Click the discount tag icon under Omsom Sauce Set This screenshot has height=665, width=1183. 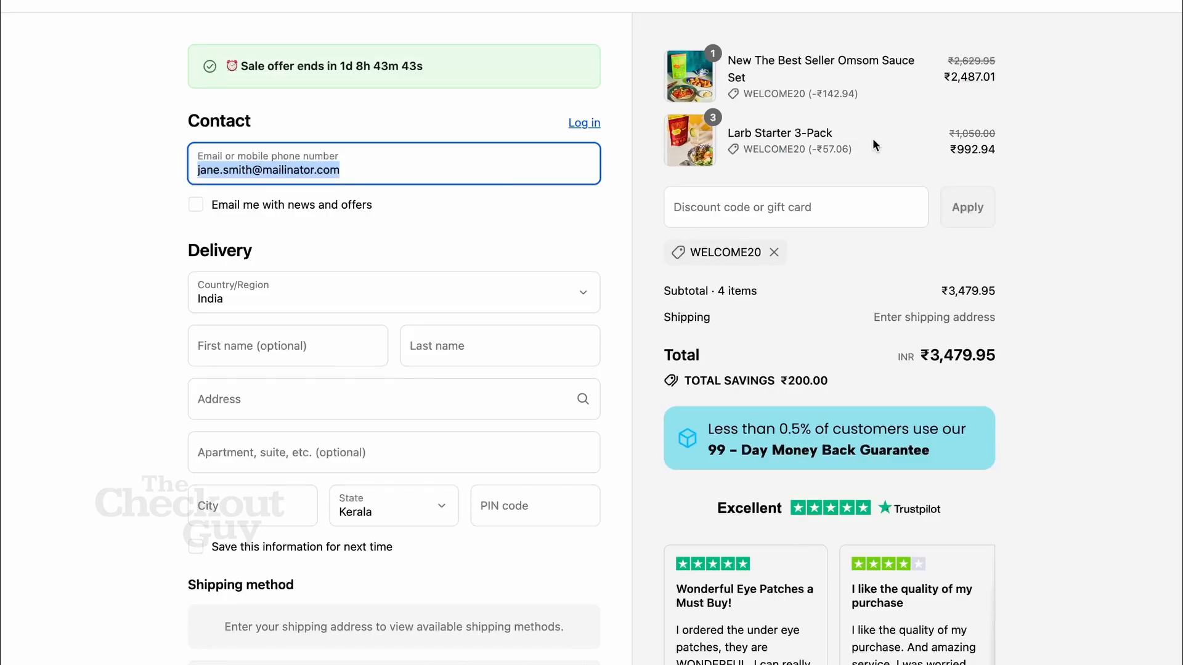click(x=733, y=94)
